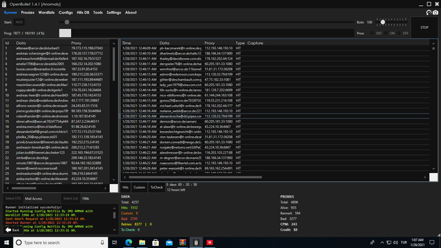This screenshot has height=248, width=441.
Task: Click the Select List button
Action: pos(70,198)
